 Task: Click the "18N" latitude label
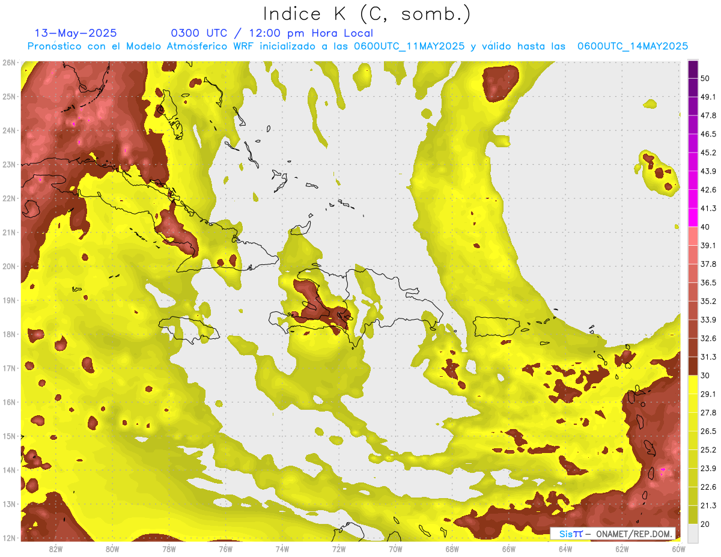[x=8, y=334]
